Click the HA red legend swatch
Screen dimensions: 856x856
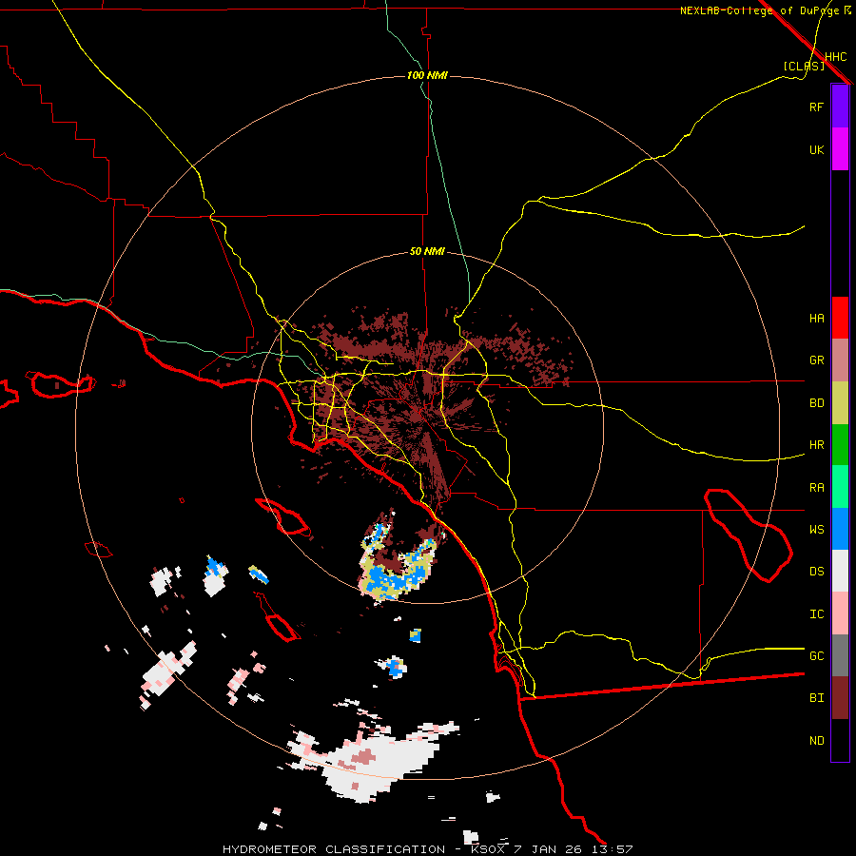(x=840, y=318)
